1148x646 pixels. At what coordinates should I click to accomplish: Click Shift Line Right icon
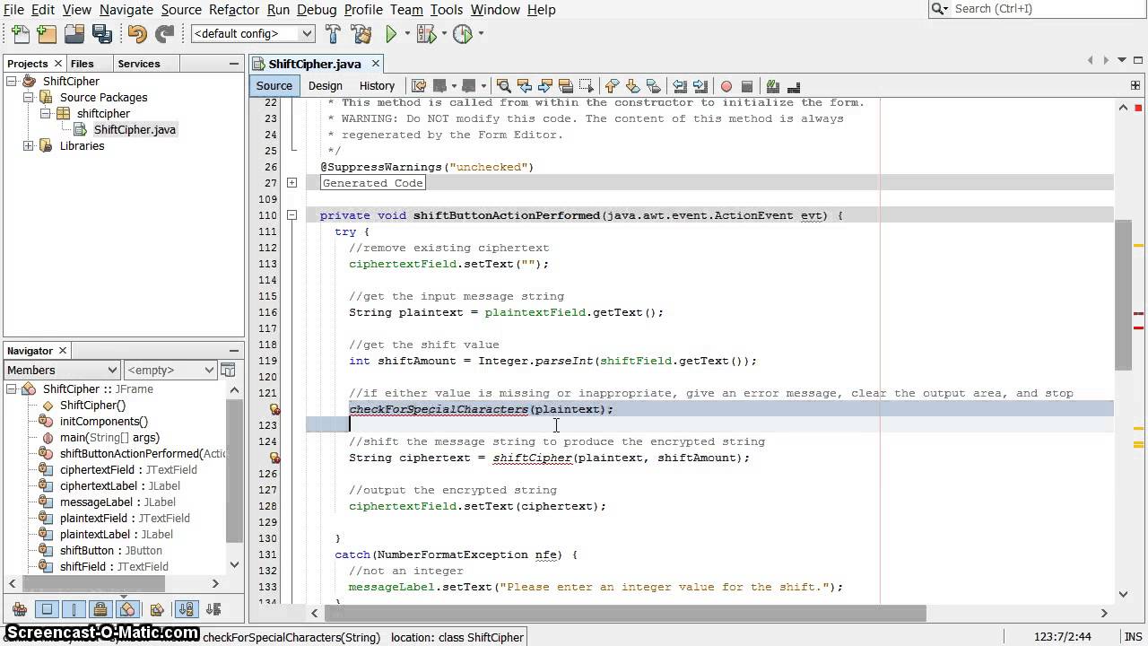700,86
